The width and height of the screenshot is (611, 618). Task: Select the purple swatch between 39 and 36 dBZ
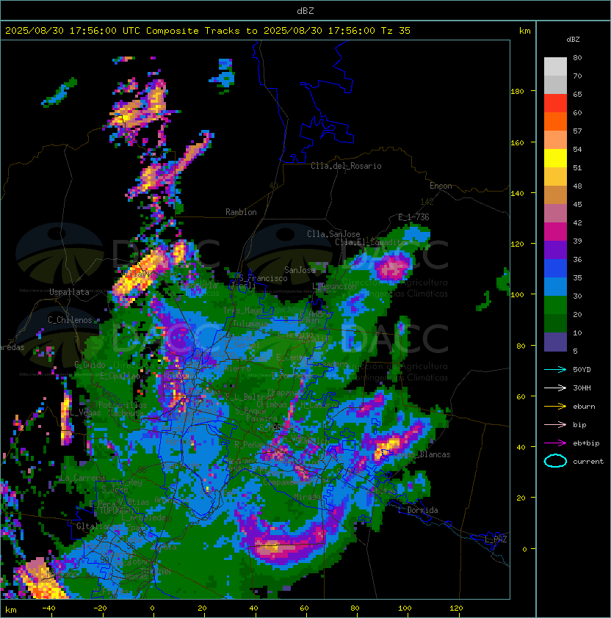555,250
